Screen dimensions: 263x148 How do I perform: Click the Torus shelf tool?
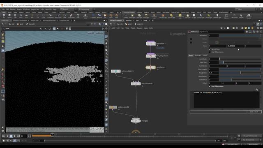click(21, 16)
